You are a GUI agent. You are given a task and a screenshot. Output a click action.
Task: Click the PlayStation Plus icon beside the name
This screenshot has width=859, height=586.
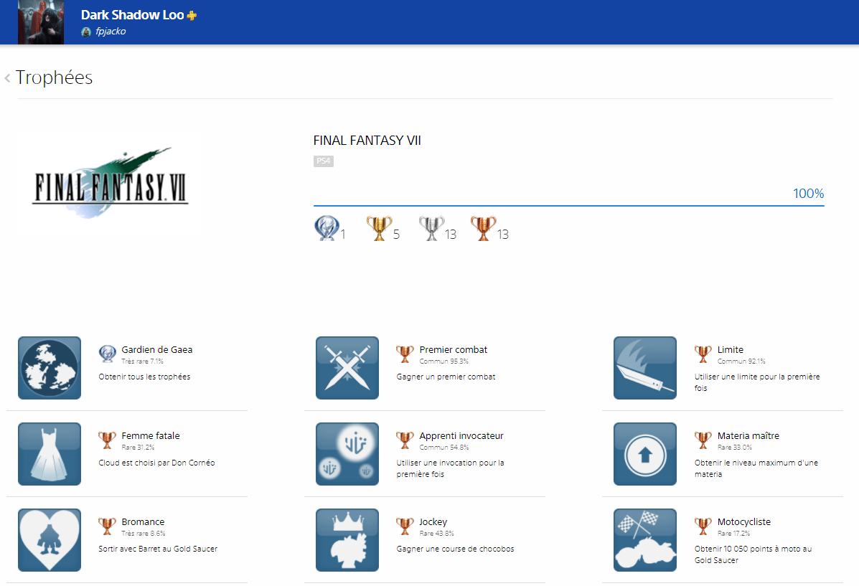[192, 15]
